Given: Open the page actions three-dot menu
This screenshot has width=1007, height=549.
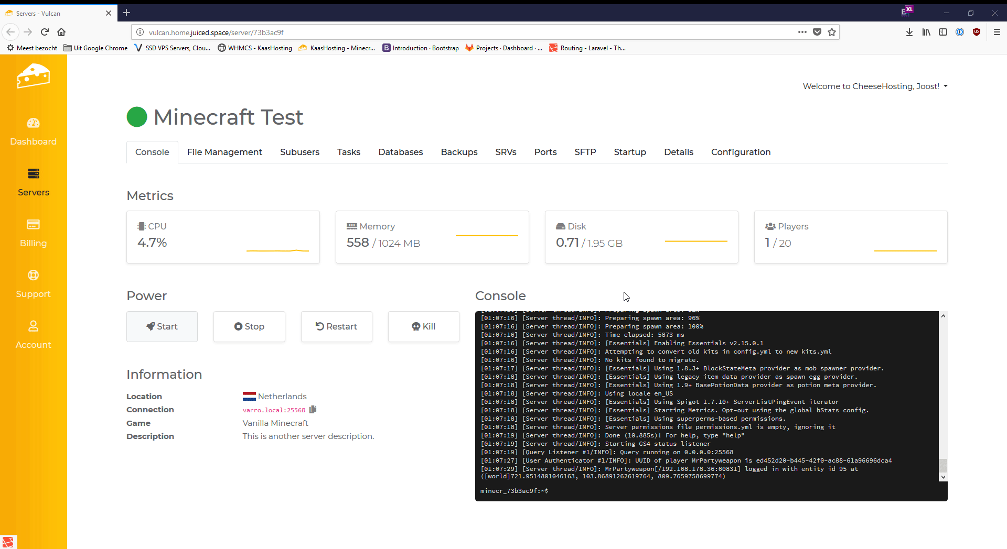Looking at the screenshot, I should click(x=802, y=32).
